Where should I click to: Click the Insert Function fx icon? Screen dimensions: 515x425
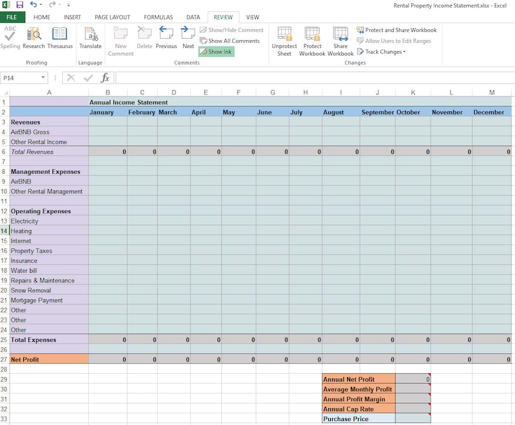[105, 78]
